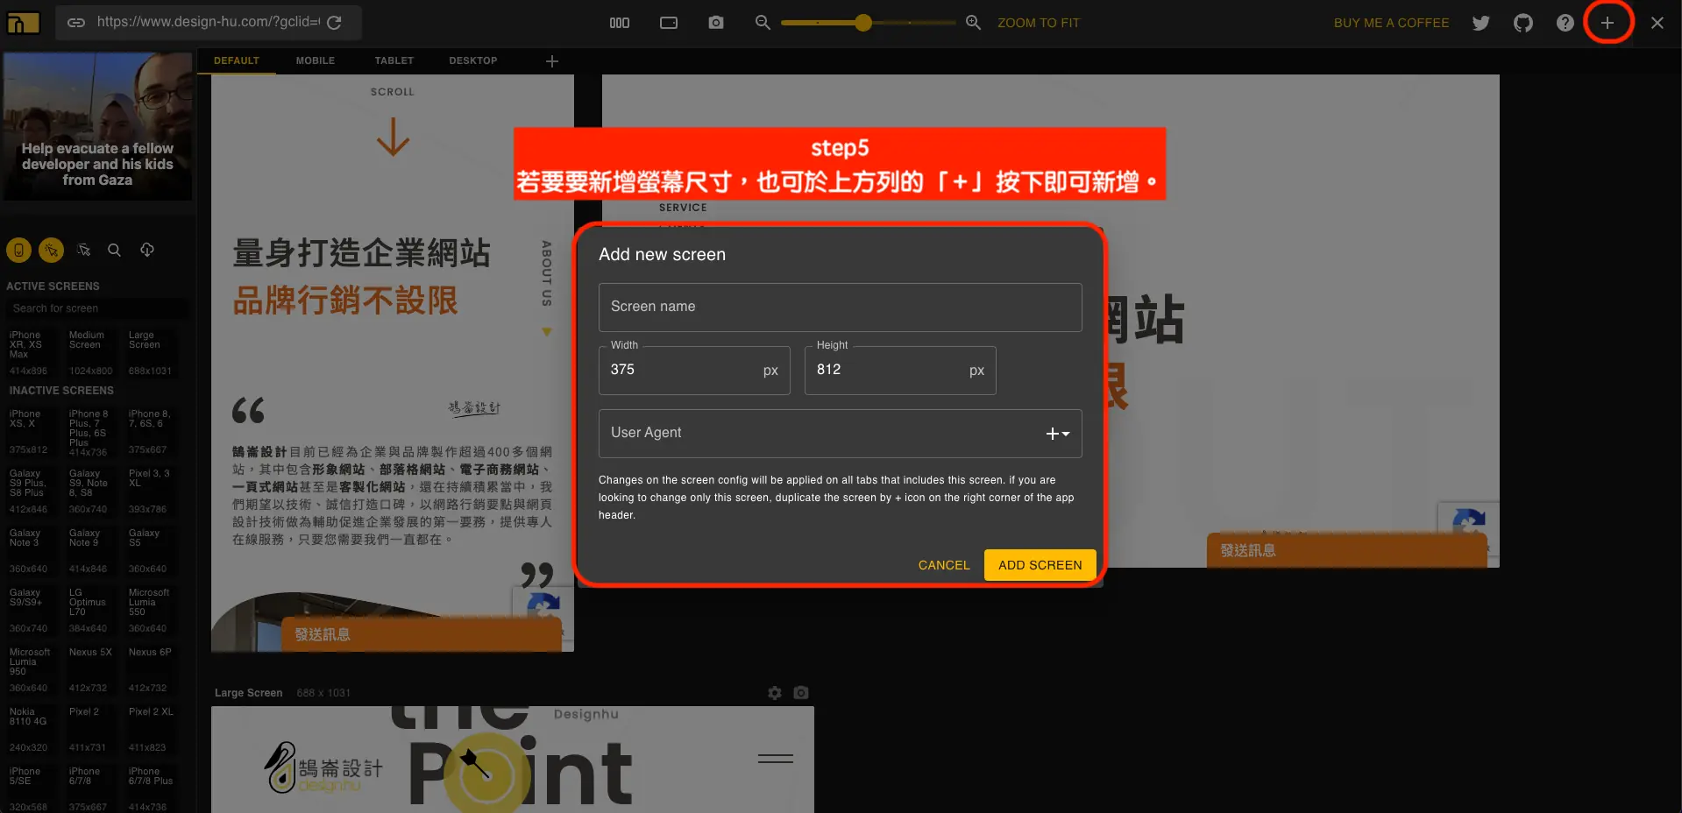The height and width of the screenshot is (813, 1682).
Task: Switch to the DESKTOP tab
Action: coord(473,60)
